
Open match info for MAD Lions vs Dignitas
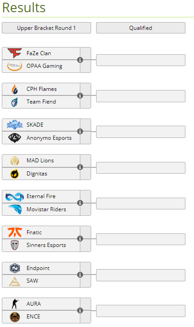coord(80,167)
